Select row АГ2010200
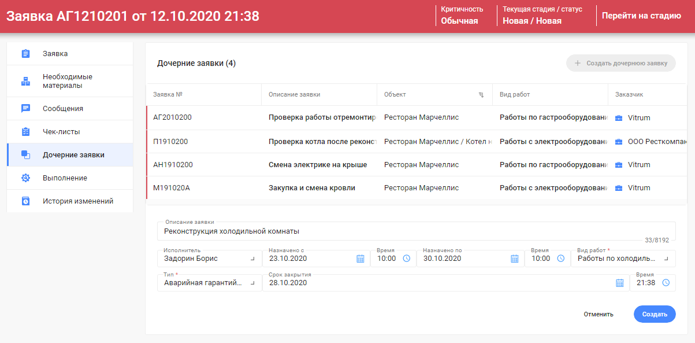The width and height of the screenshot is (695, 343). (x=417, y=117)
